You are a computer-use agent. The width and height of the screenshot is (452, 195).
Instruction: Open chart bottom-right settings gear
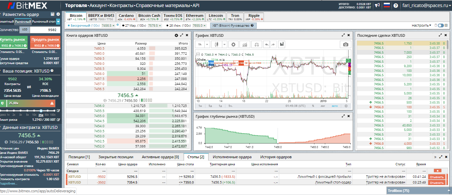[346, 106]
